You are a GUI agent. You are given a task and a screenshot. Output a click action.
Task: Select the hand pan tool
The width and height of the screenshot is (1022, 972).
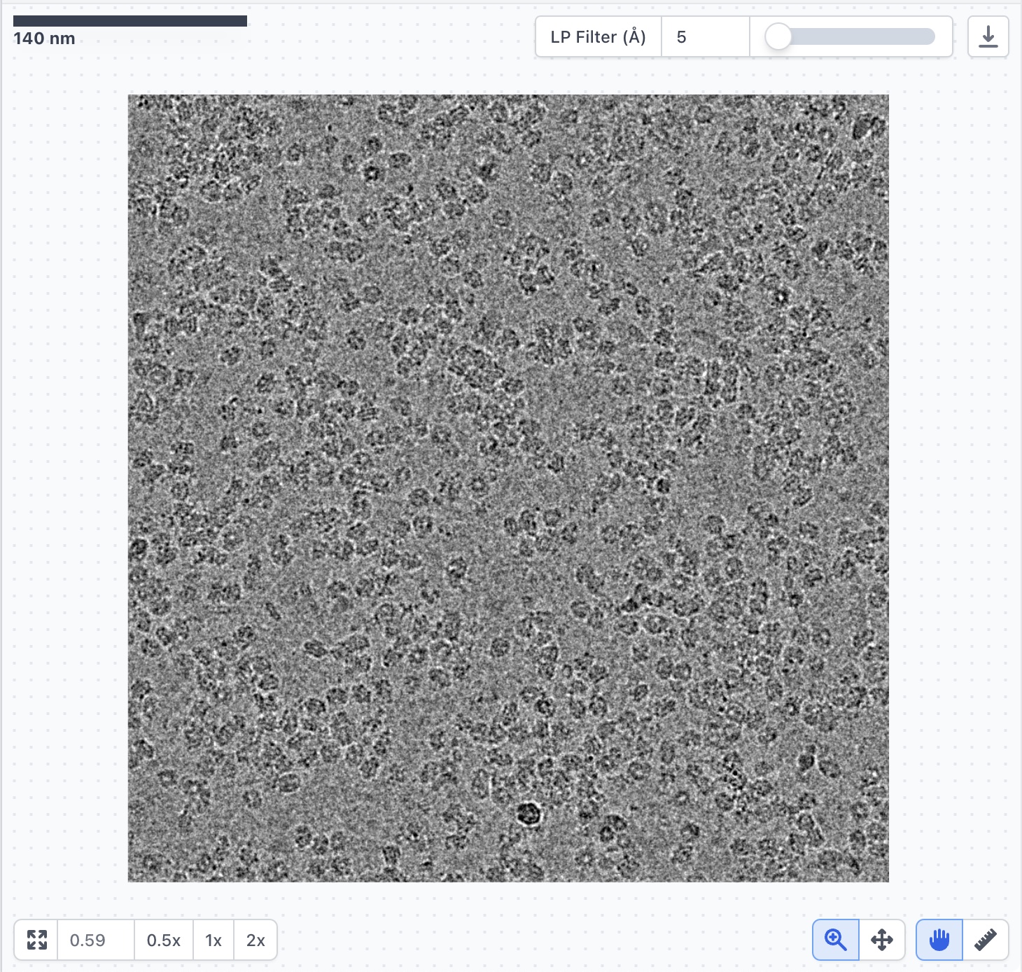point(939,940)
